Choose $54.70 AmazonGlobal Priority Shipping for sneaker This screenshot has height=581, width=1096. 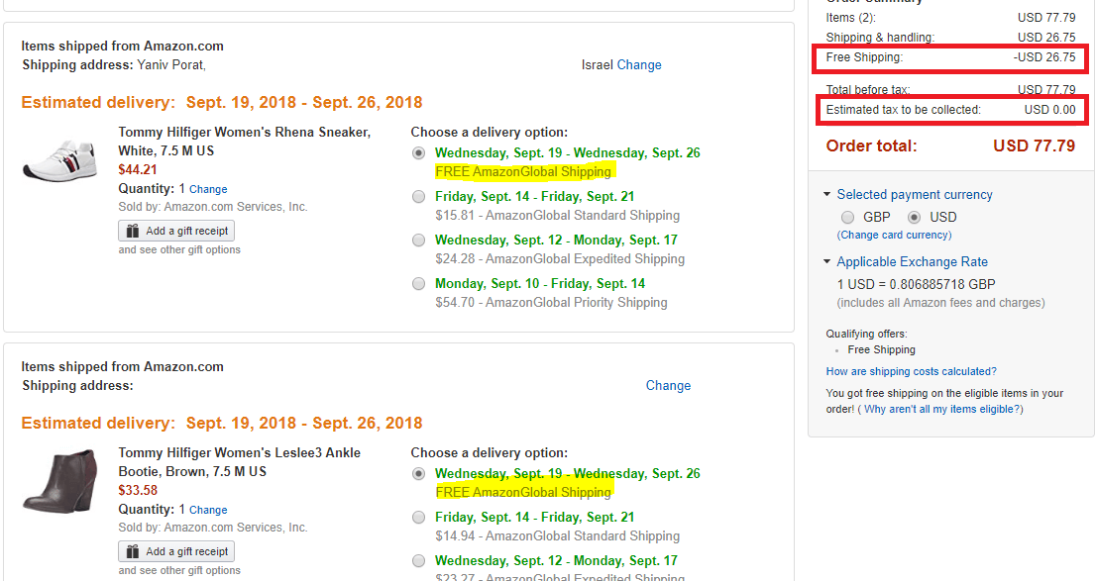pyautogui.click(x=419, y=283)
